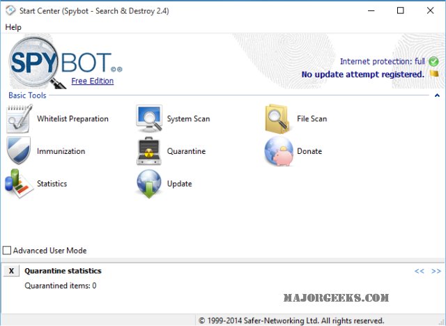Maximize the Start Center window
Viewport: 446px width, 326px height.
pyautogui.click(x=400, y=10)
